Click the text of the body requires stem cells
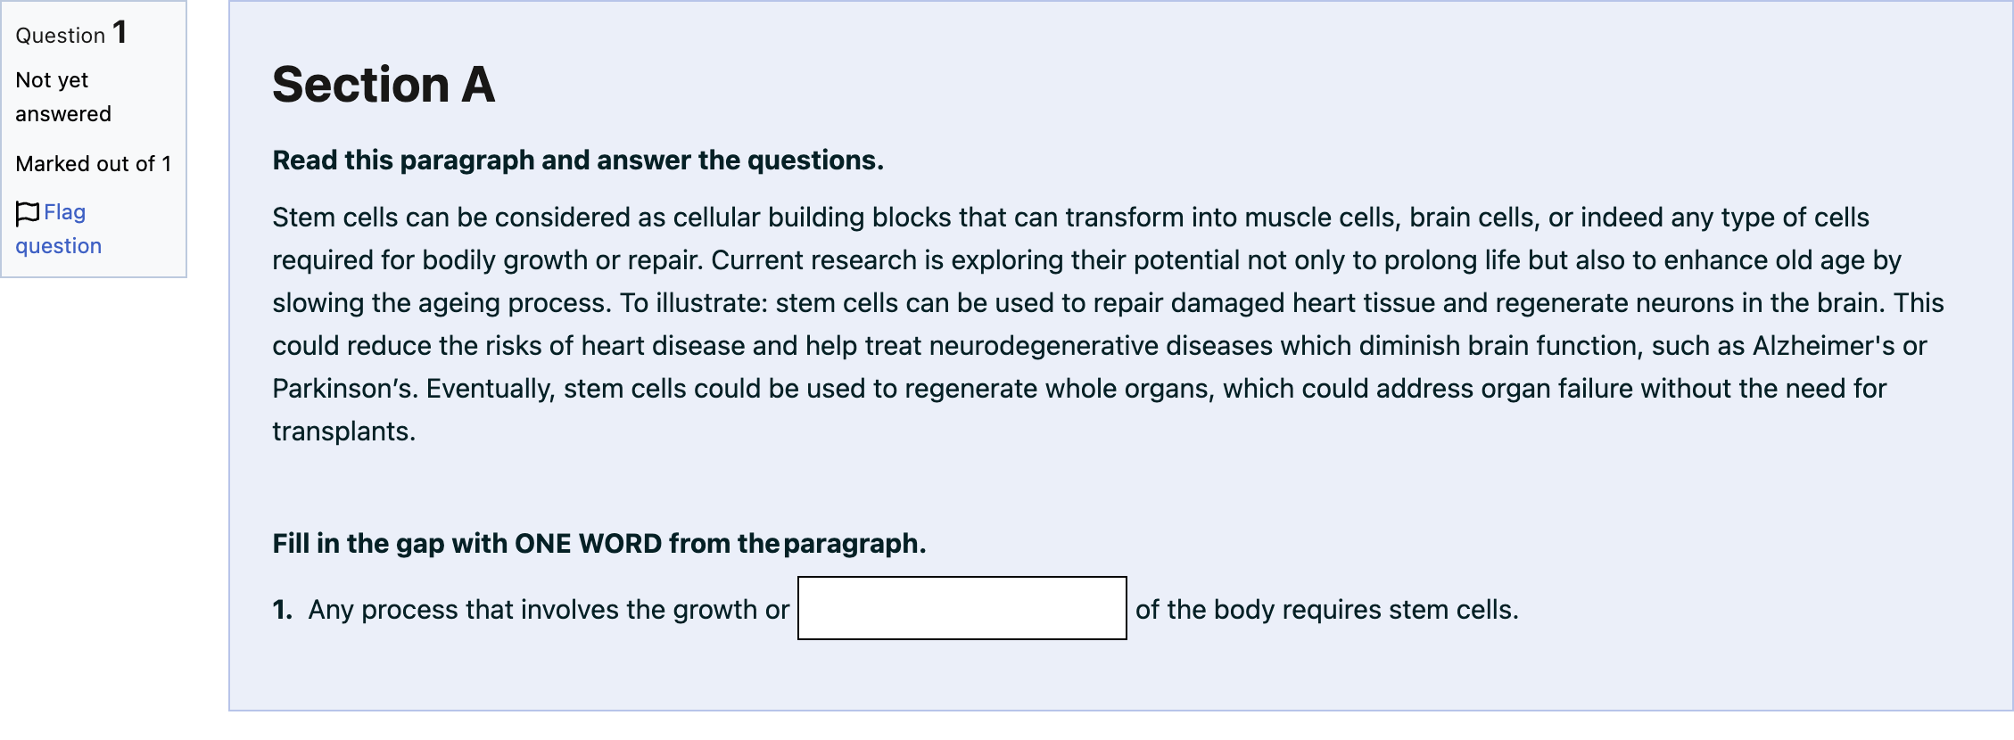 pos(1327,610)
